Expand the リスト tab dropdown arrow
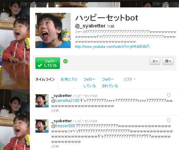 [135, 79]
